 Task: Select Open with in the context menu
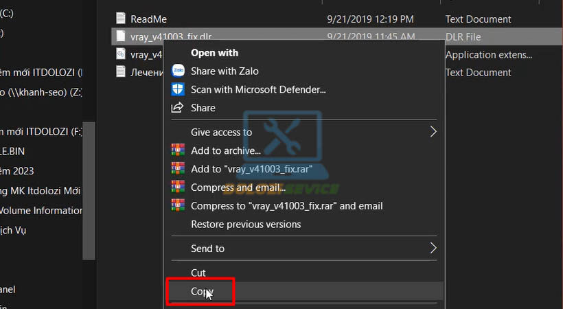214,52
